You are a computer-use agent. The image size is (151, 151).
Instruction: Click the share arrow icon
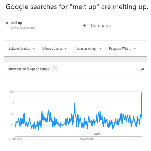tap(142, 69)
